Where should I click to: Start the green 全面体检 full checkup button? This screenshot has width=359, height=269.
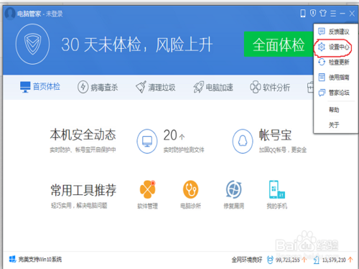tap(279, 44)
